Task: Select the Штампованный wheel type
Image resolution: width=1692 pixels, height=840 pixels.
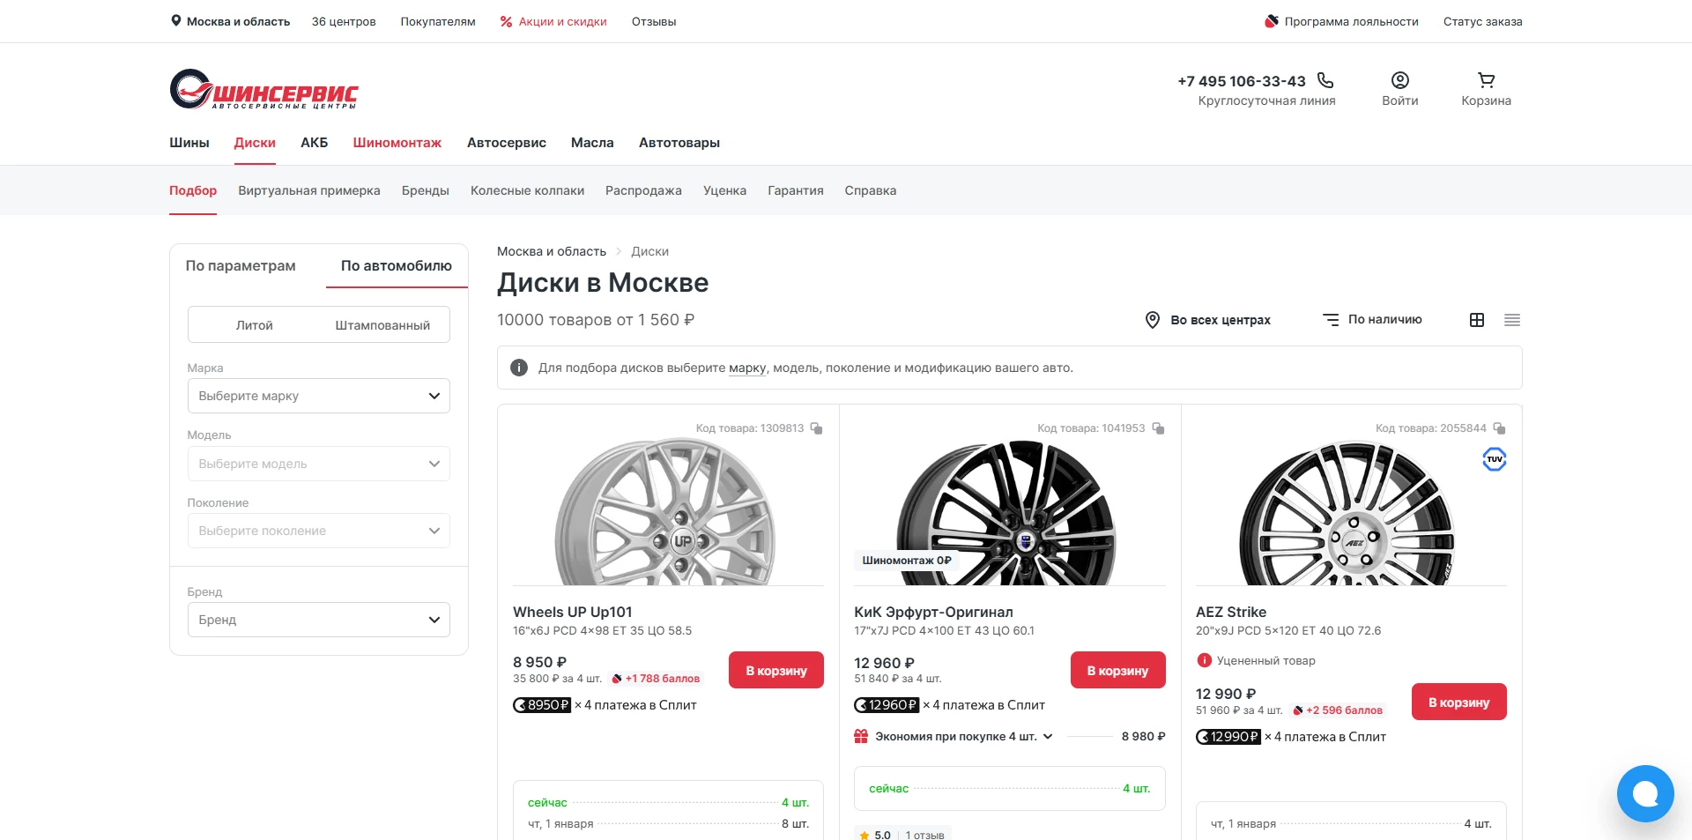Action: point(382,325)
